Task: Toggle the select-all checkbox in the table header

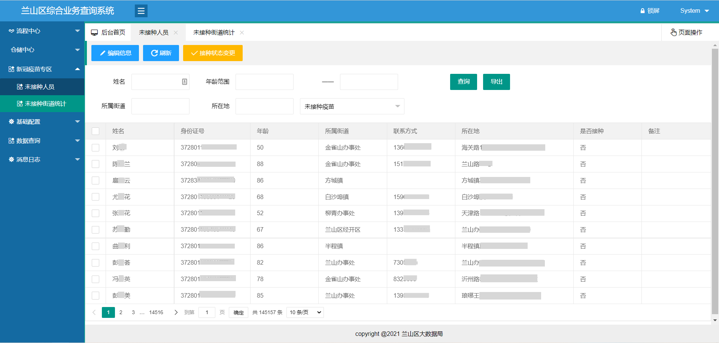Action: (95, 131)
